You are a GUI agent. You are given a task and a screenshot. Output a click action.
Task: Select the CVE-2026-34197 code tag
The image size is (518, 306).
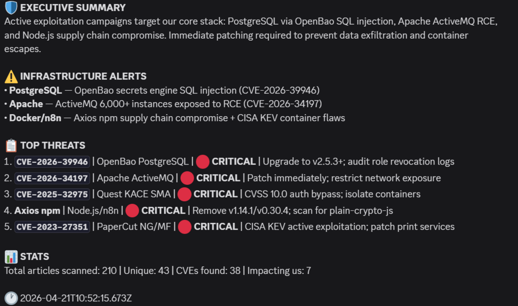[x=52, y=179]
